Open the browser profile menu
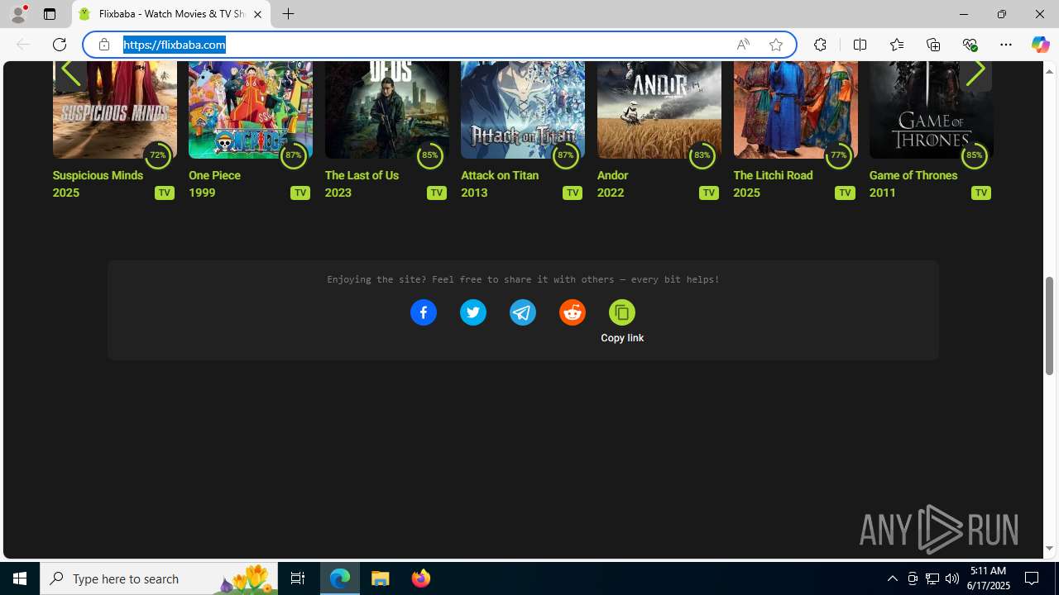 coord(18,14)
